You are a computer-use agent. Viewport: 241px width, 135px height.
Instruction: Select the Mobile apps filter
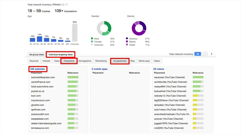(144, 61)
